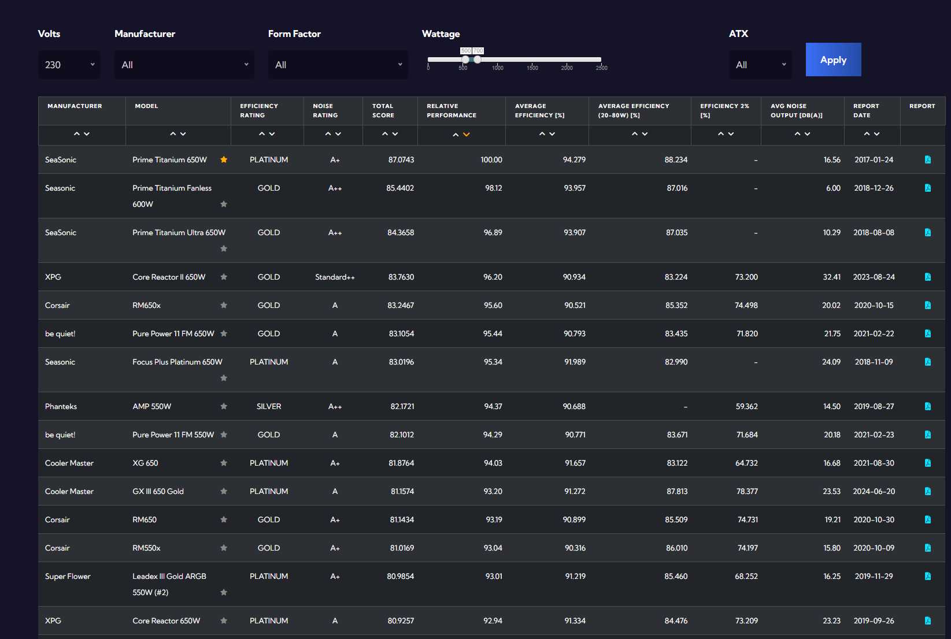Open the GX III 650 Gold report PDF
951x639 pixels.
coord(927,492)
